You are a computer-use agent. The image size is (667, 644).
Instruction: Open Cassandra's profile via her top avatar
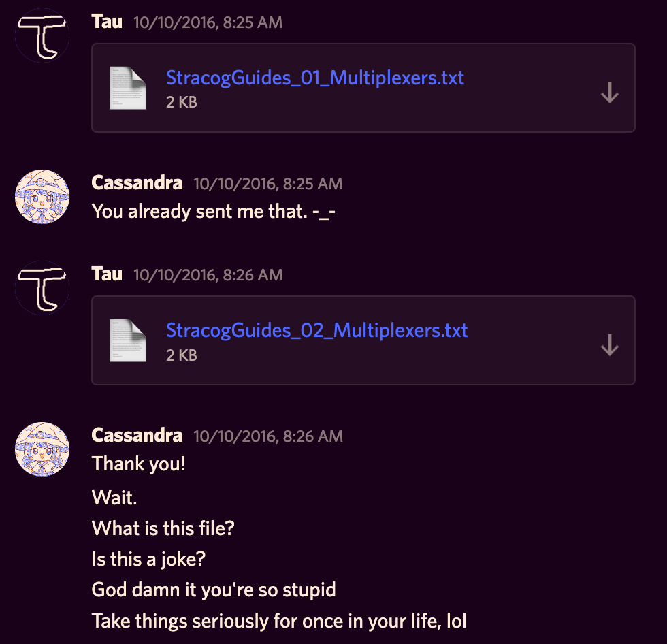click(x=42, y=197)
